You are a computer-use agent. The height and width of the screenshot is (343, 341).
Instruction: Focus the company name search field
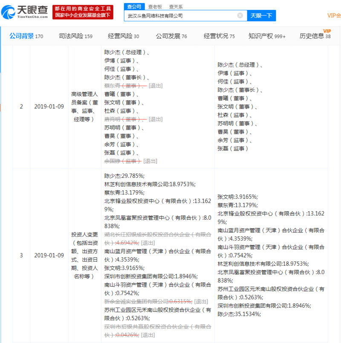[181, 16]
